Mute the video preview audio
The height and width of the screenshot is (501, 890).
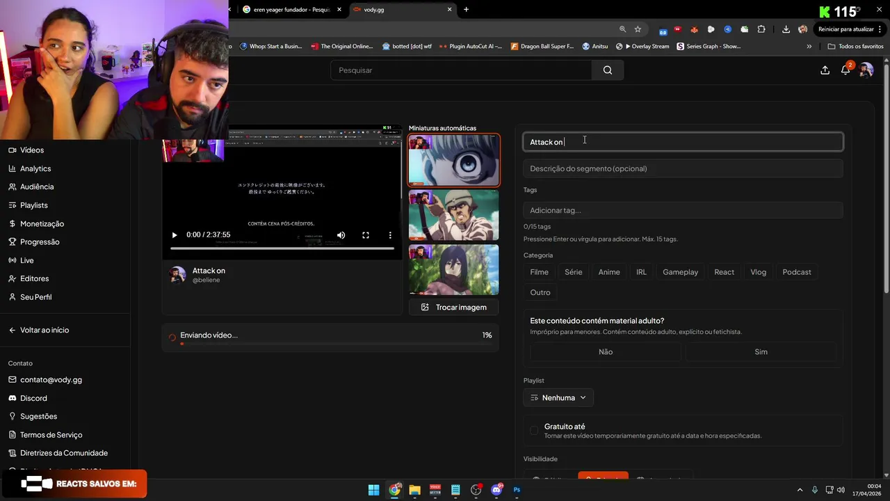tap(341, 235)
